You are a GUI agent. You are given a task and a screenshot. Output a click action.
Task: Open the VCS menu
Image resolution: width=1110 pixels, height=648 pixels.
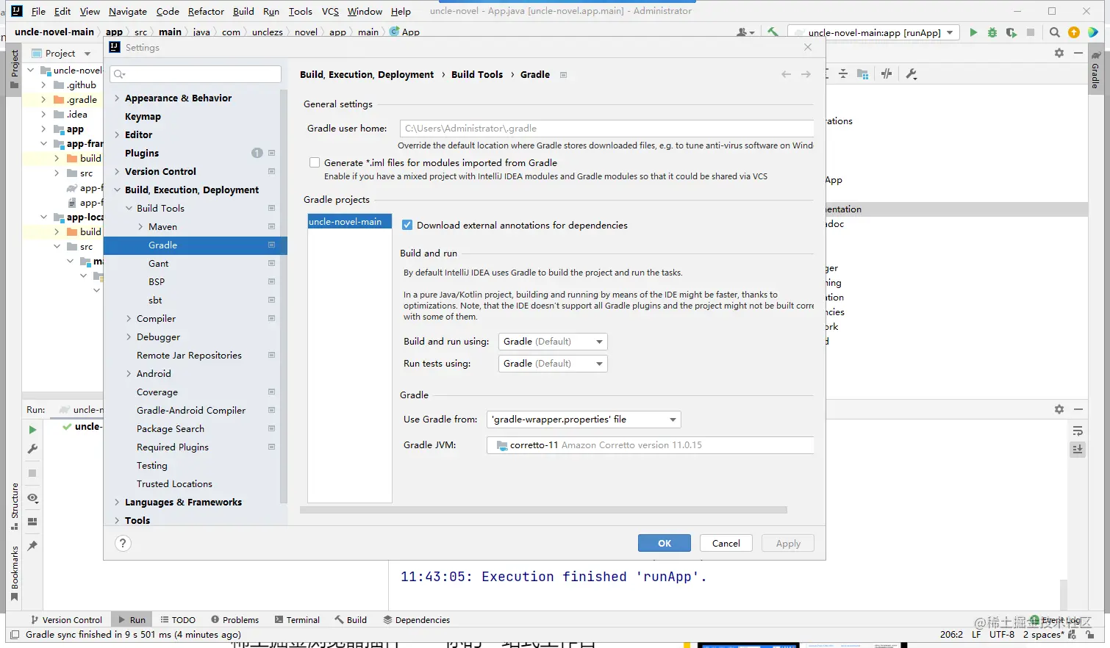pyautogui.click(x=330, y=11)
